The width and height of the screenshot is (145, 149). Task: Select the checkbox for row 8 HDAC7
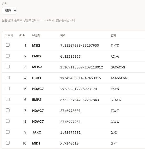[8, 121]
